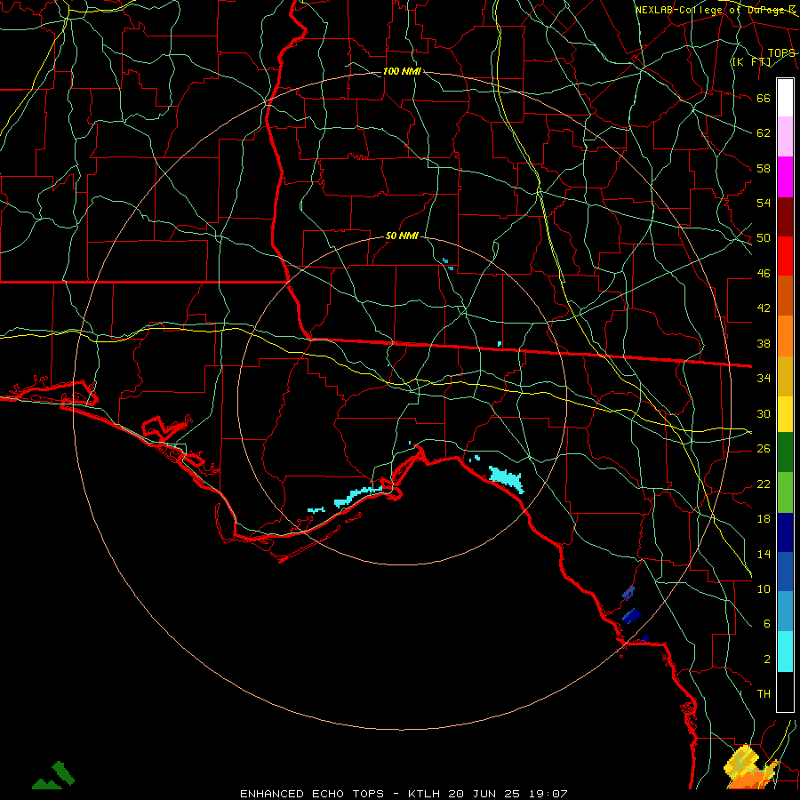Click the '46' legend value
The height and width of the screenshot is (800, 800).
click(x=764, y=274)
